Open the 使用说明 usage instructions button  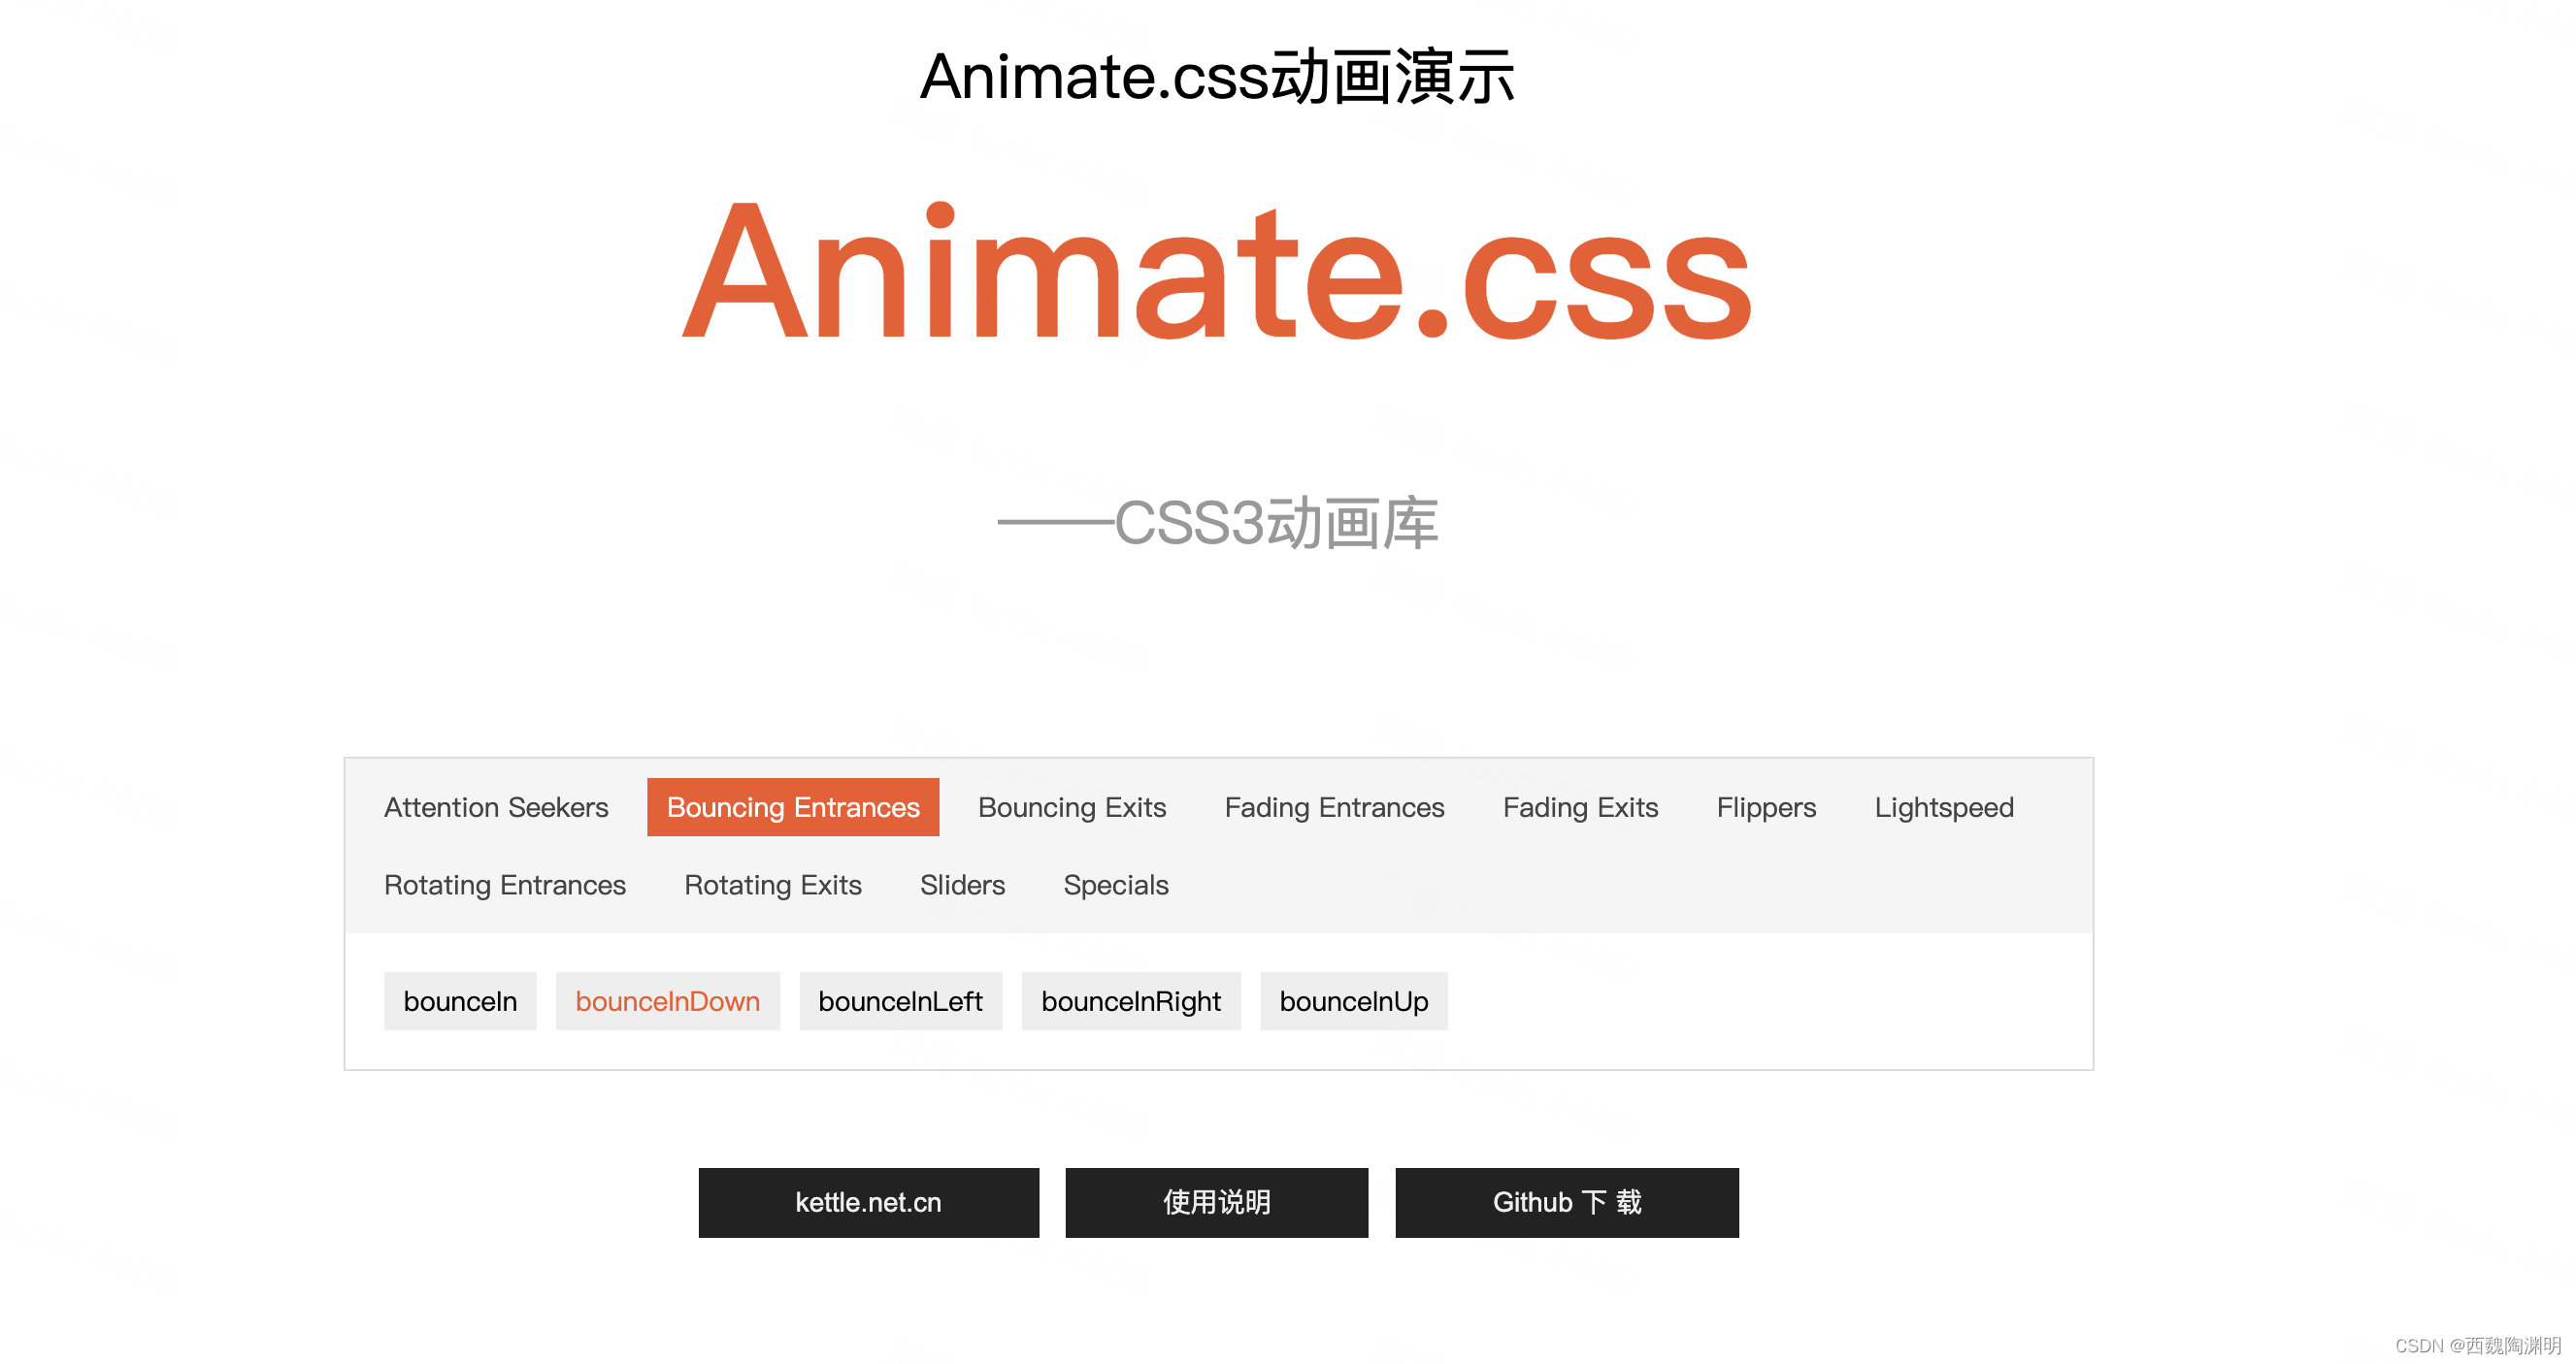point(1216,1202)
